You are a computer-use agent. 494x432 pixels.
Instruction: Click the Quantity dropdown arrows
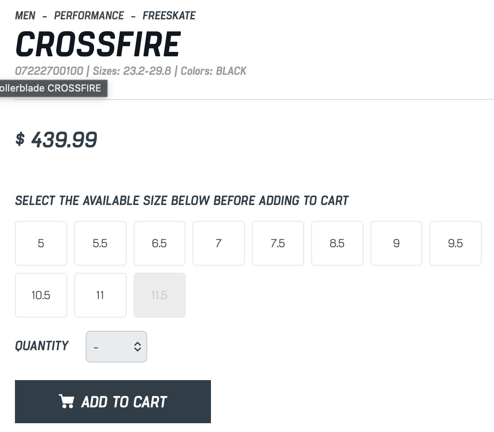tap(138, 347)
